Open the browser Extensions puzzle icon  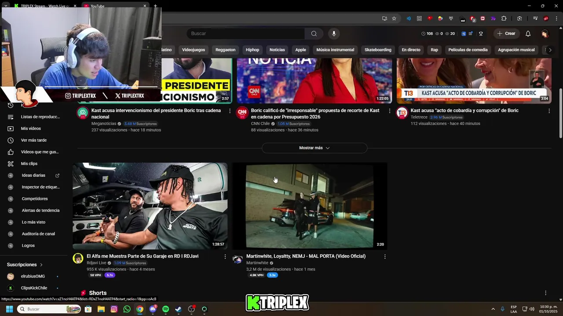pos(504,18)
